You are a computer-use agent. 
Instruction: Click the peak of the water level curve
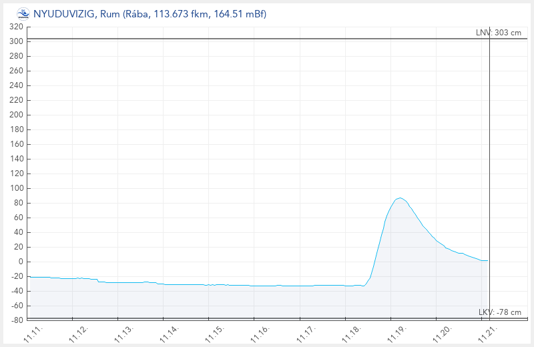click(399, 198)
